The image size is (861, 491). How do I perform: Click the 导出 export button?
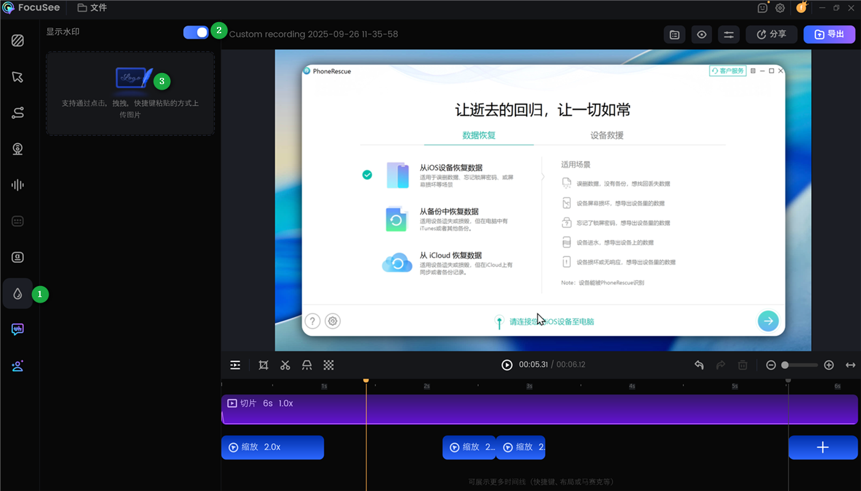coord(829,34)
